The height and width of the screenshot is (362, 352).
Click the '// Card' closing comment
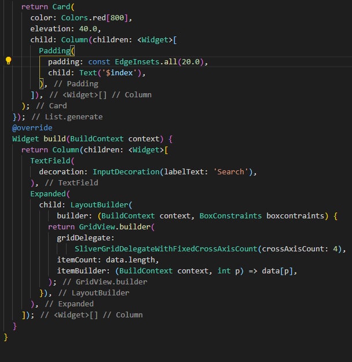52,106
